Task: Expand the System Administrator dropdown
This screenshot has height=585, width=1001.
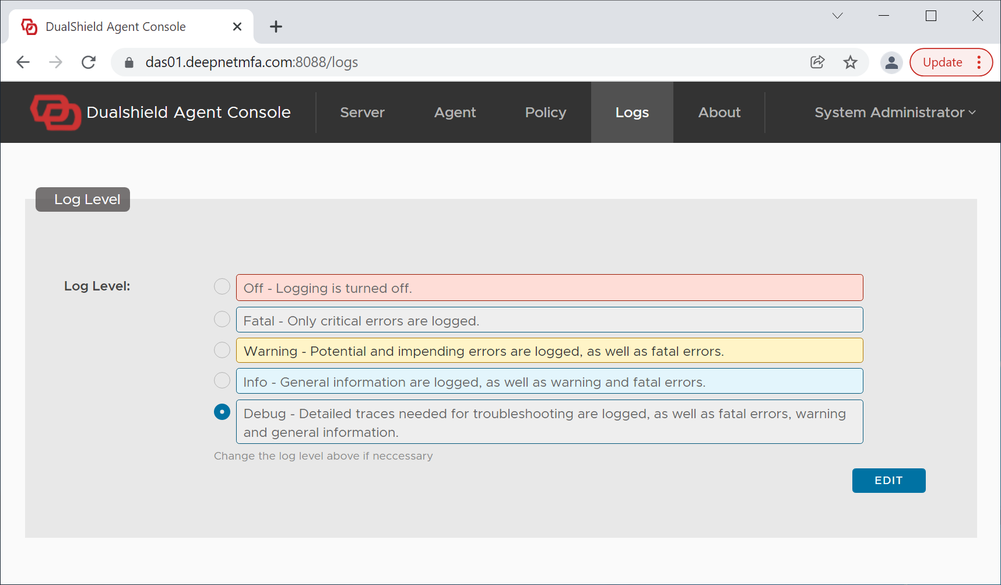Action: [894, 113]
